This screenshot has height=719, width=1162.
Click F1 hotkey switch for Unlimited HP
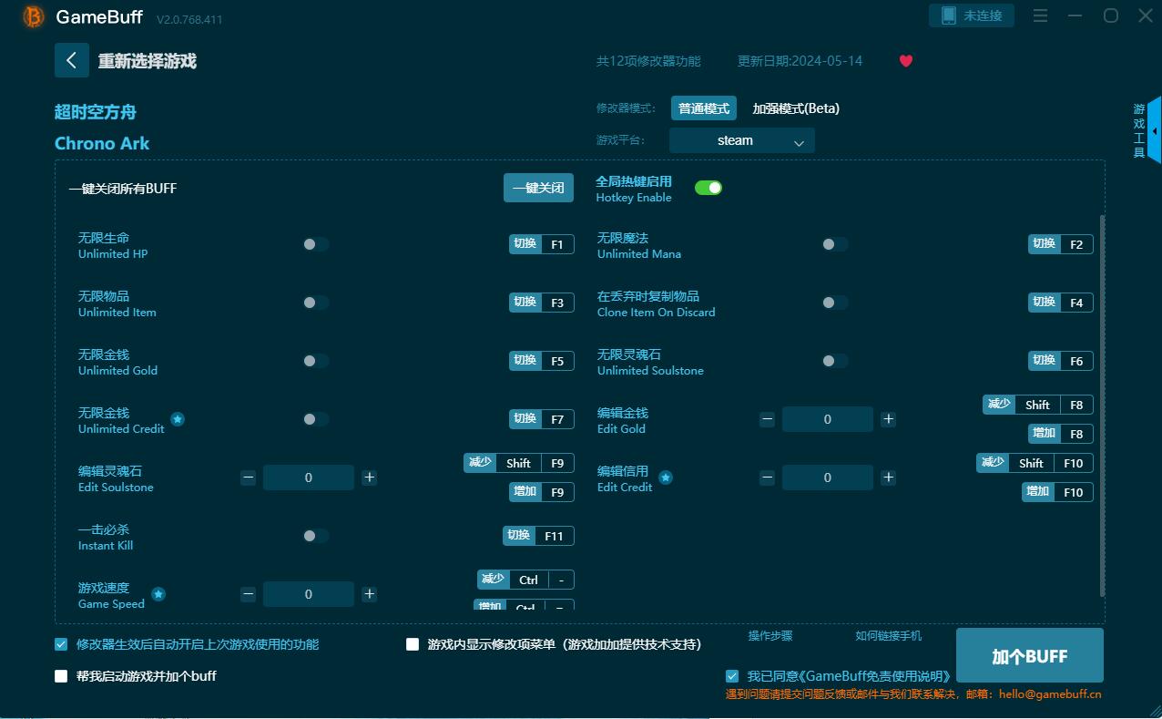pos(542,244)
